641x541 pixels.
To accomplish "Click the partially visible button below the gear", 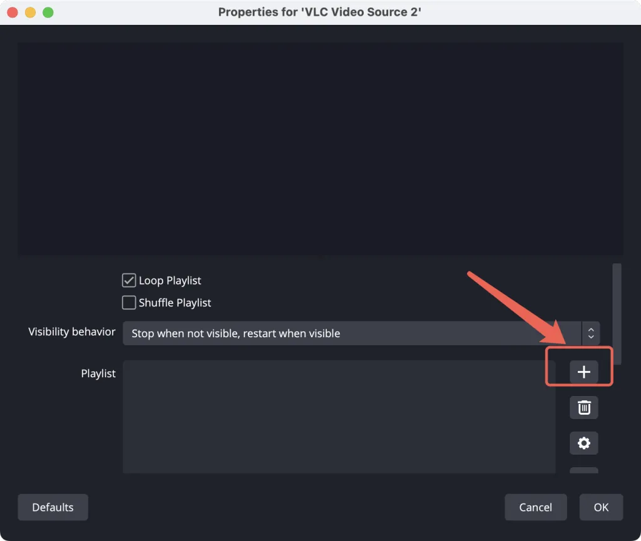I will pyautogui.click(x=584, y=470).
